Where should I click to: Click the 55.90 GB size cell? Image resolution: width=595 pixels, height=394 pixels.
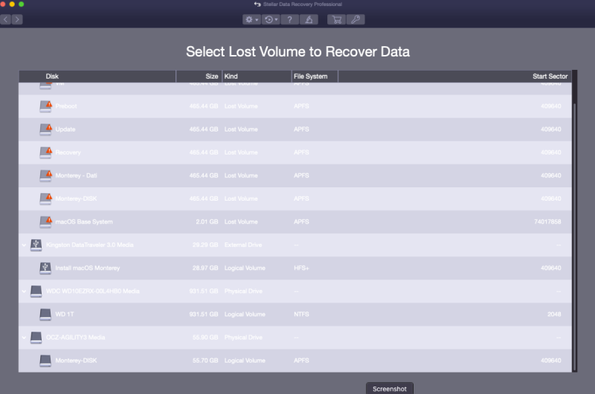point(205,338)
